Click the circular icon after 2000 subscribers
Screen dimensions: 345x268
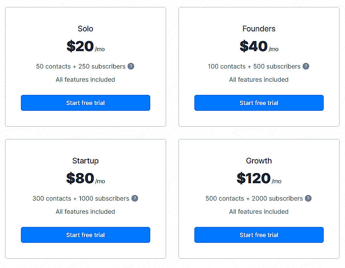[308, 198]
